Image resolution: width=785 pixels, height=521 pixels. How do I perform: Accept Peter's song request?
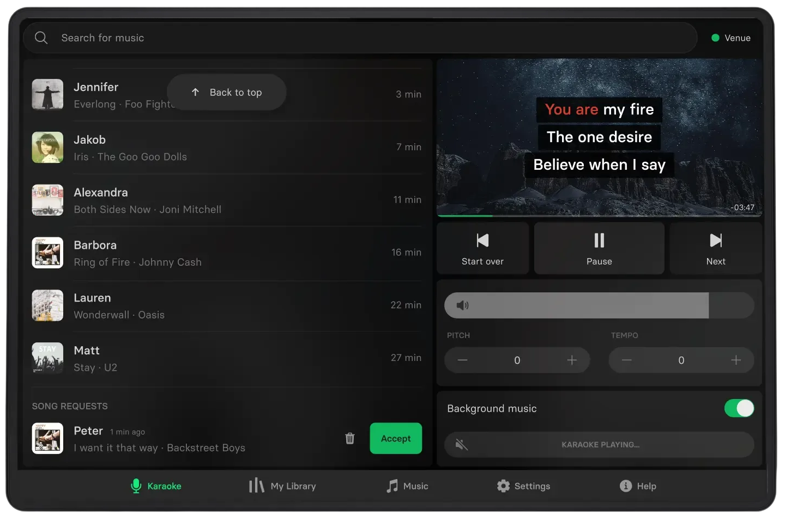[396, 438]
